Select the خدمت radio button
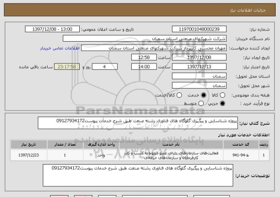Screen dimensions: 280x197 [203, 95]
